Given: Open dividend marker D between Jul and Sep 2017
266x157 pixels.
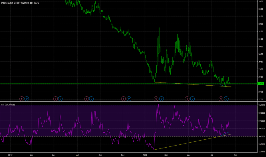Looking at the screenshot, I should coord(91,98).
